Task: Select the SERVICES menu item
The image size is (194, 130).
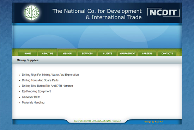Action: point(87,54)
